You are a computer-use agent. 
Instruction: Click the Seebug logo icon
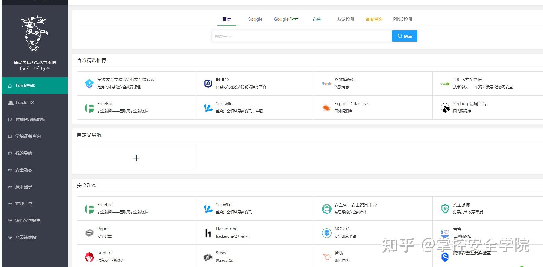tap(445, 108)
